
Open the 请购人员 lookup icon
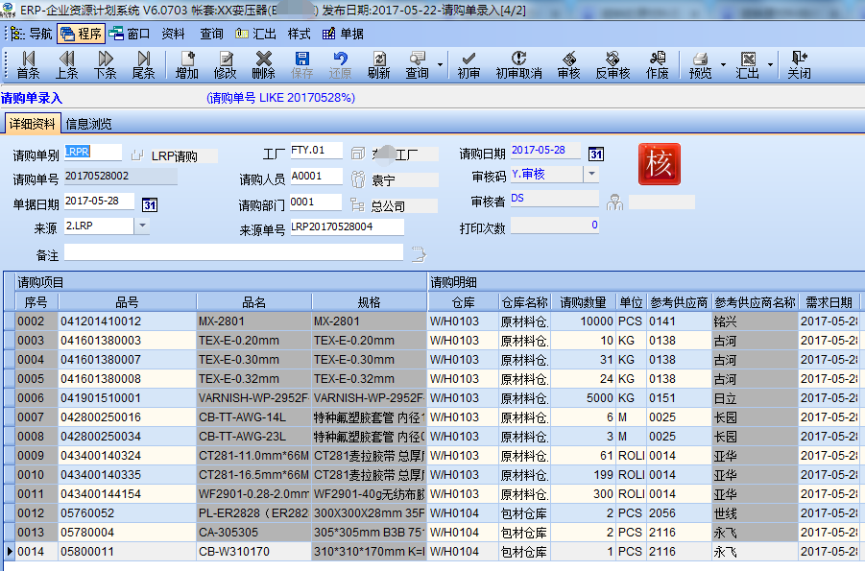click(x=358, y=178)
